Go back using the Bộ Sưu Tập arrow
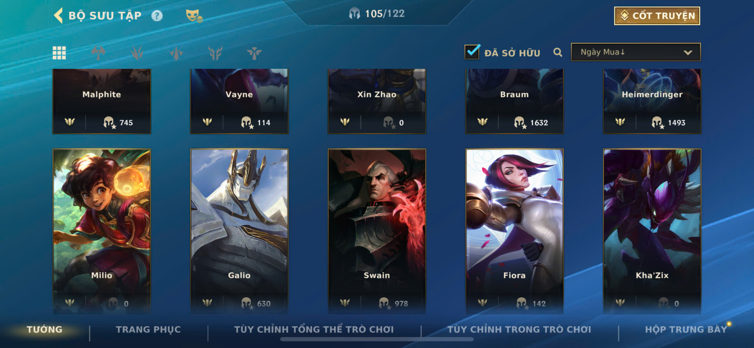Screen dimensions: 754x348 pos(59,15)
